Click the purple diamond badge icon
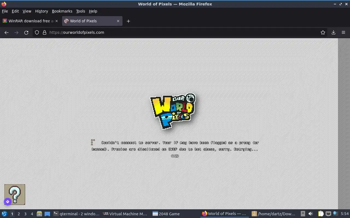This screenshot has height=218, width=350. tap(7, 202)
